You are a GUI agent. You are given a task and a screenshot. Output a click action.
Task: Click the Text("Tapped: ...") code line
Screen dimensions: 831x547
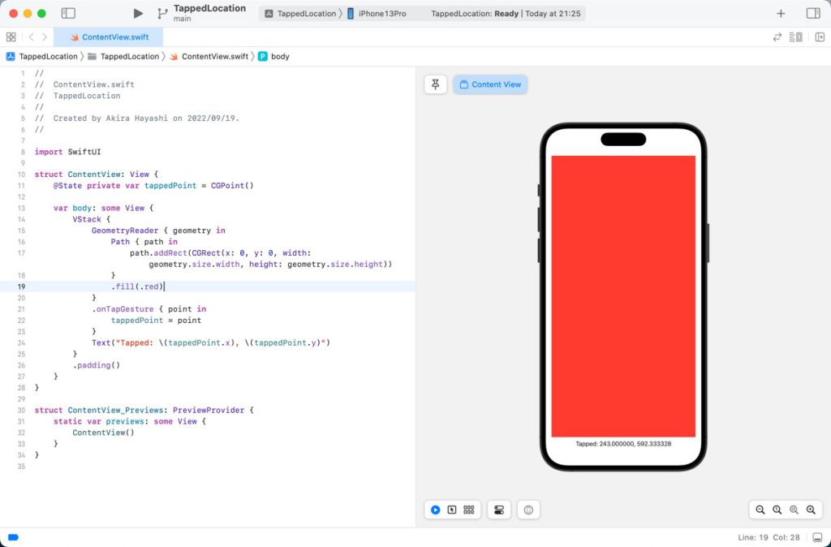(x=211, y=343)
